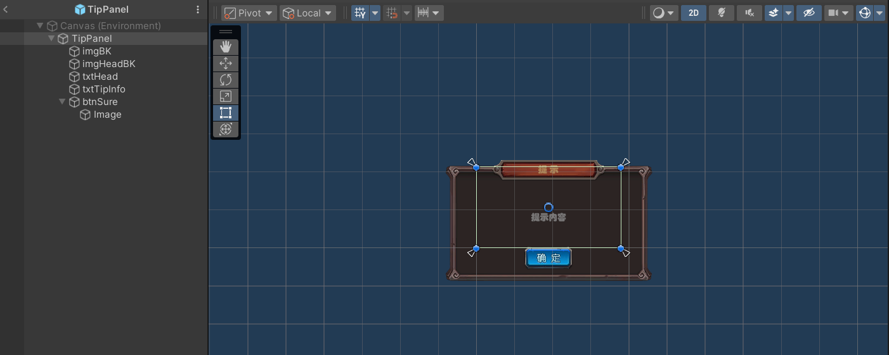The image size is (889, 355).
Task: Toggle scene lighting icon
Action: coord(722,13)
